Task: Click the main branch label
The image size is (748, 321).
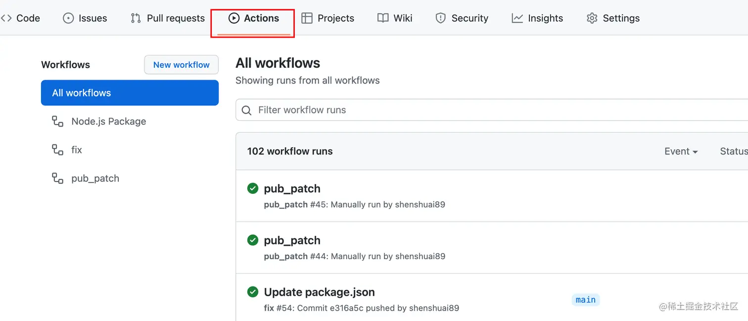Action: pyautogui.click(x=586, y=300)
